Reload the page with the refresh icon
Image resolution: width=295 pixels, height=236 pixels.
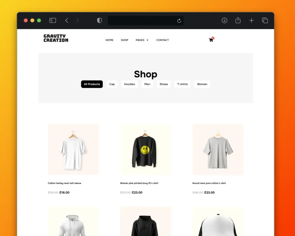(x=179, y=20)
